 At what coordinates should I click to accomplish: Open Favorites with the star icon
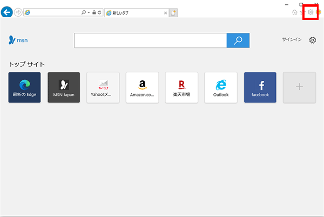coord(302,12)
